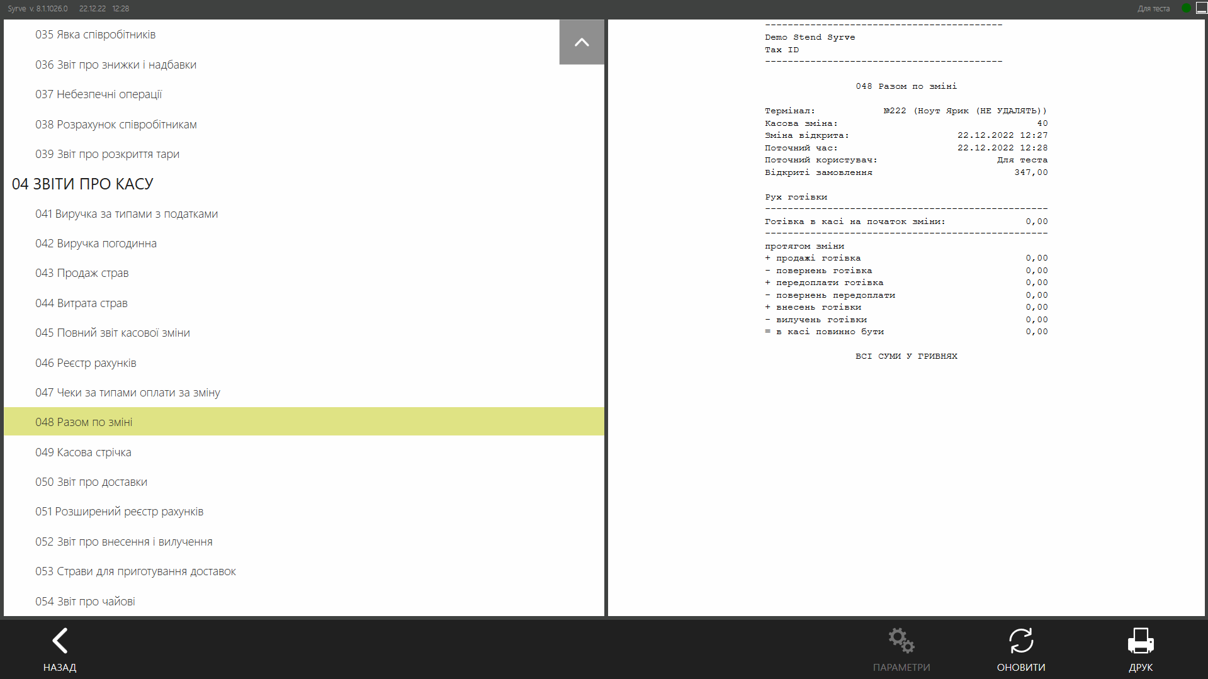The height and width of the screenshot is (679, 1208).
Task: Open report 035 Явка співробітників
Action: tap(95, 35)
